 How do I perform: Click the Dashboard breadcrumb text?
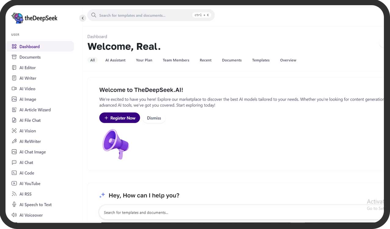97,37
